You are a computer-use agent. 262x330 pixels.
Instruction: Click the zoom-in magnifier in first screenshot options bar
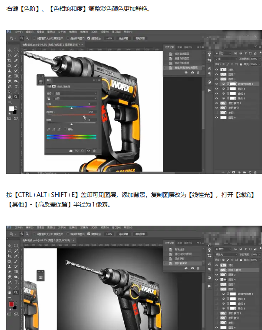tap(22, 38)
